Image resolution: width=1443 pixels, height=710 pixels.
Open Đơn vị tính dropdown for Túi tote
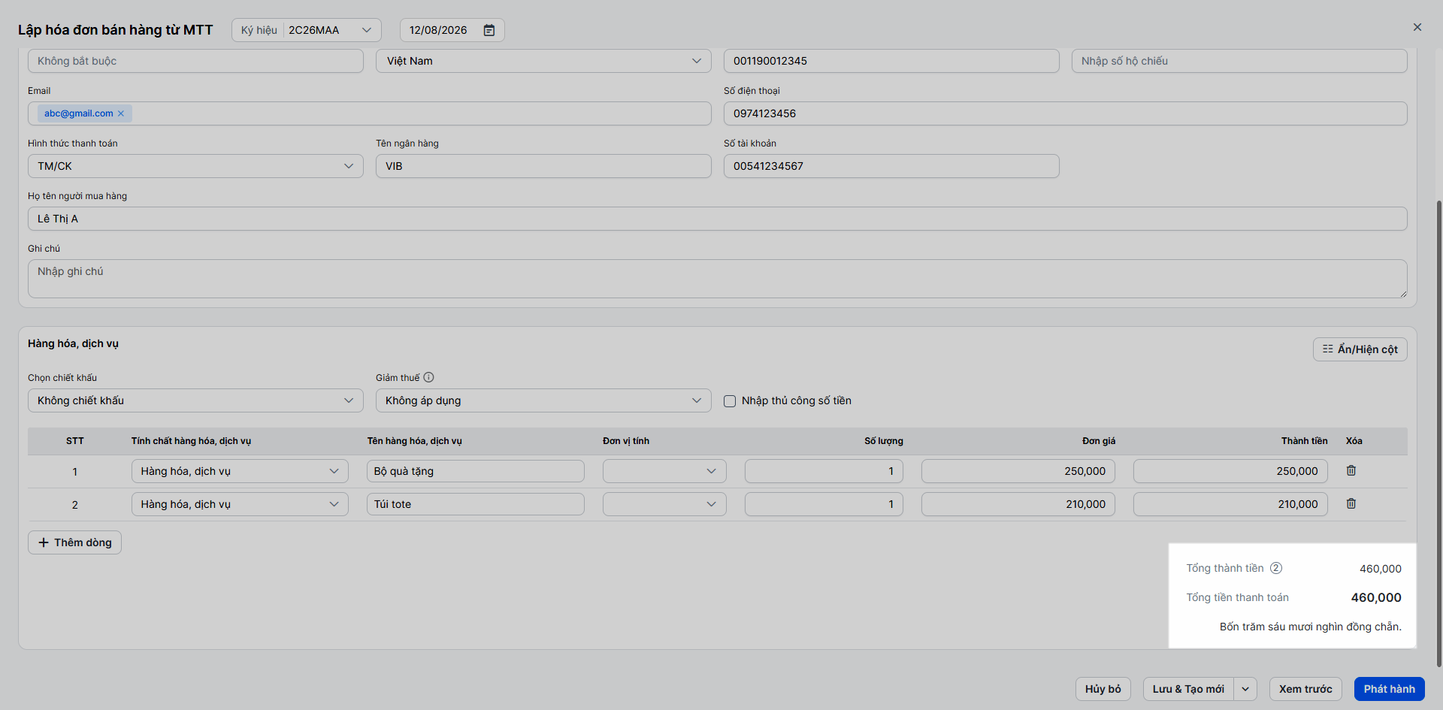pos(664,504)
